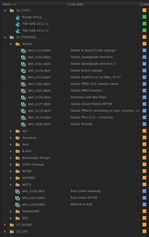The width and height of the screenshot is (149, 237).
Task: Collapse the Adobe bin
Action: (11, 44)
